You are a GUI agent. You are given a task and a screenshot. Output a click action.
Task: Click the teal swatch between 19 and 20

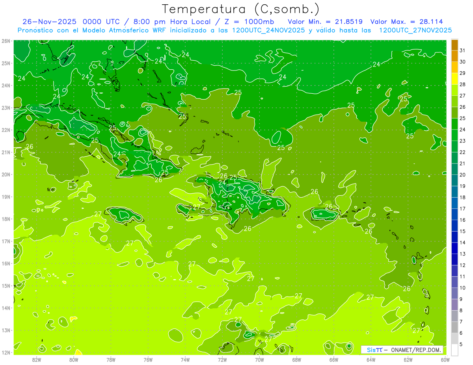tap(455, 181)
